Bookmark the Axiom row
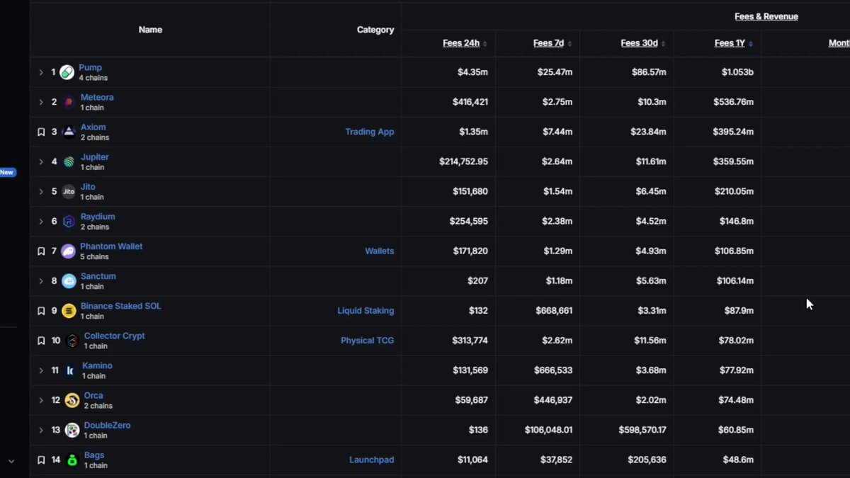This screenshot has height=478, width=850. 41,132
